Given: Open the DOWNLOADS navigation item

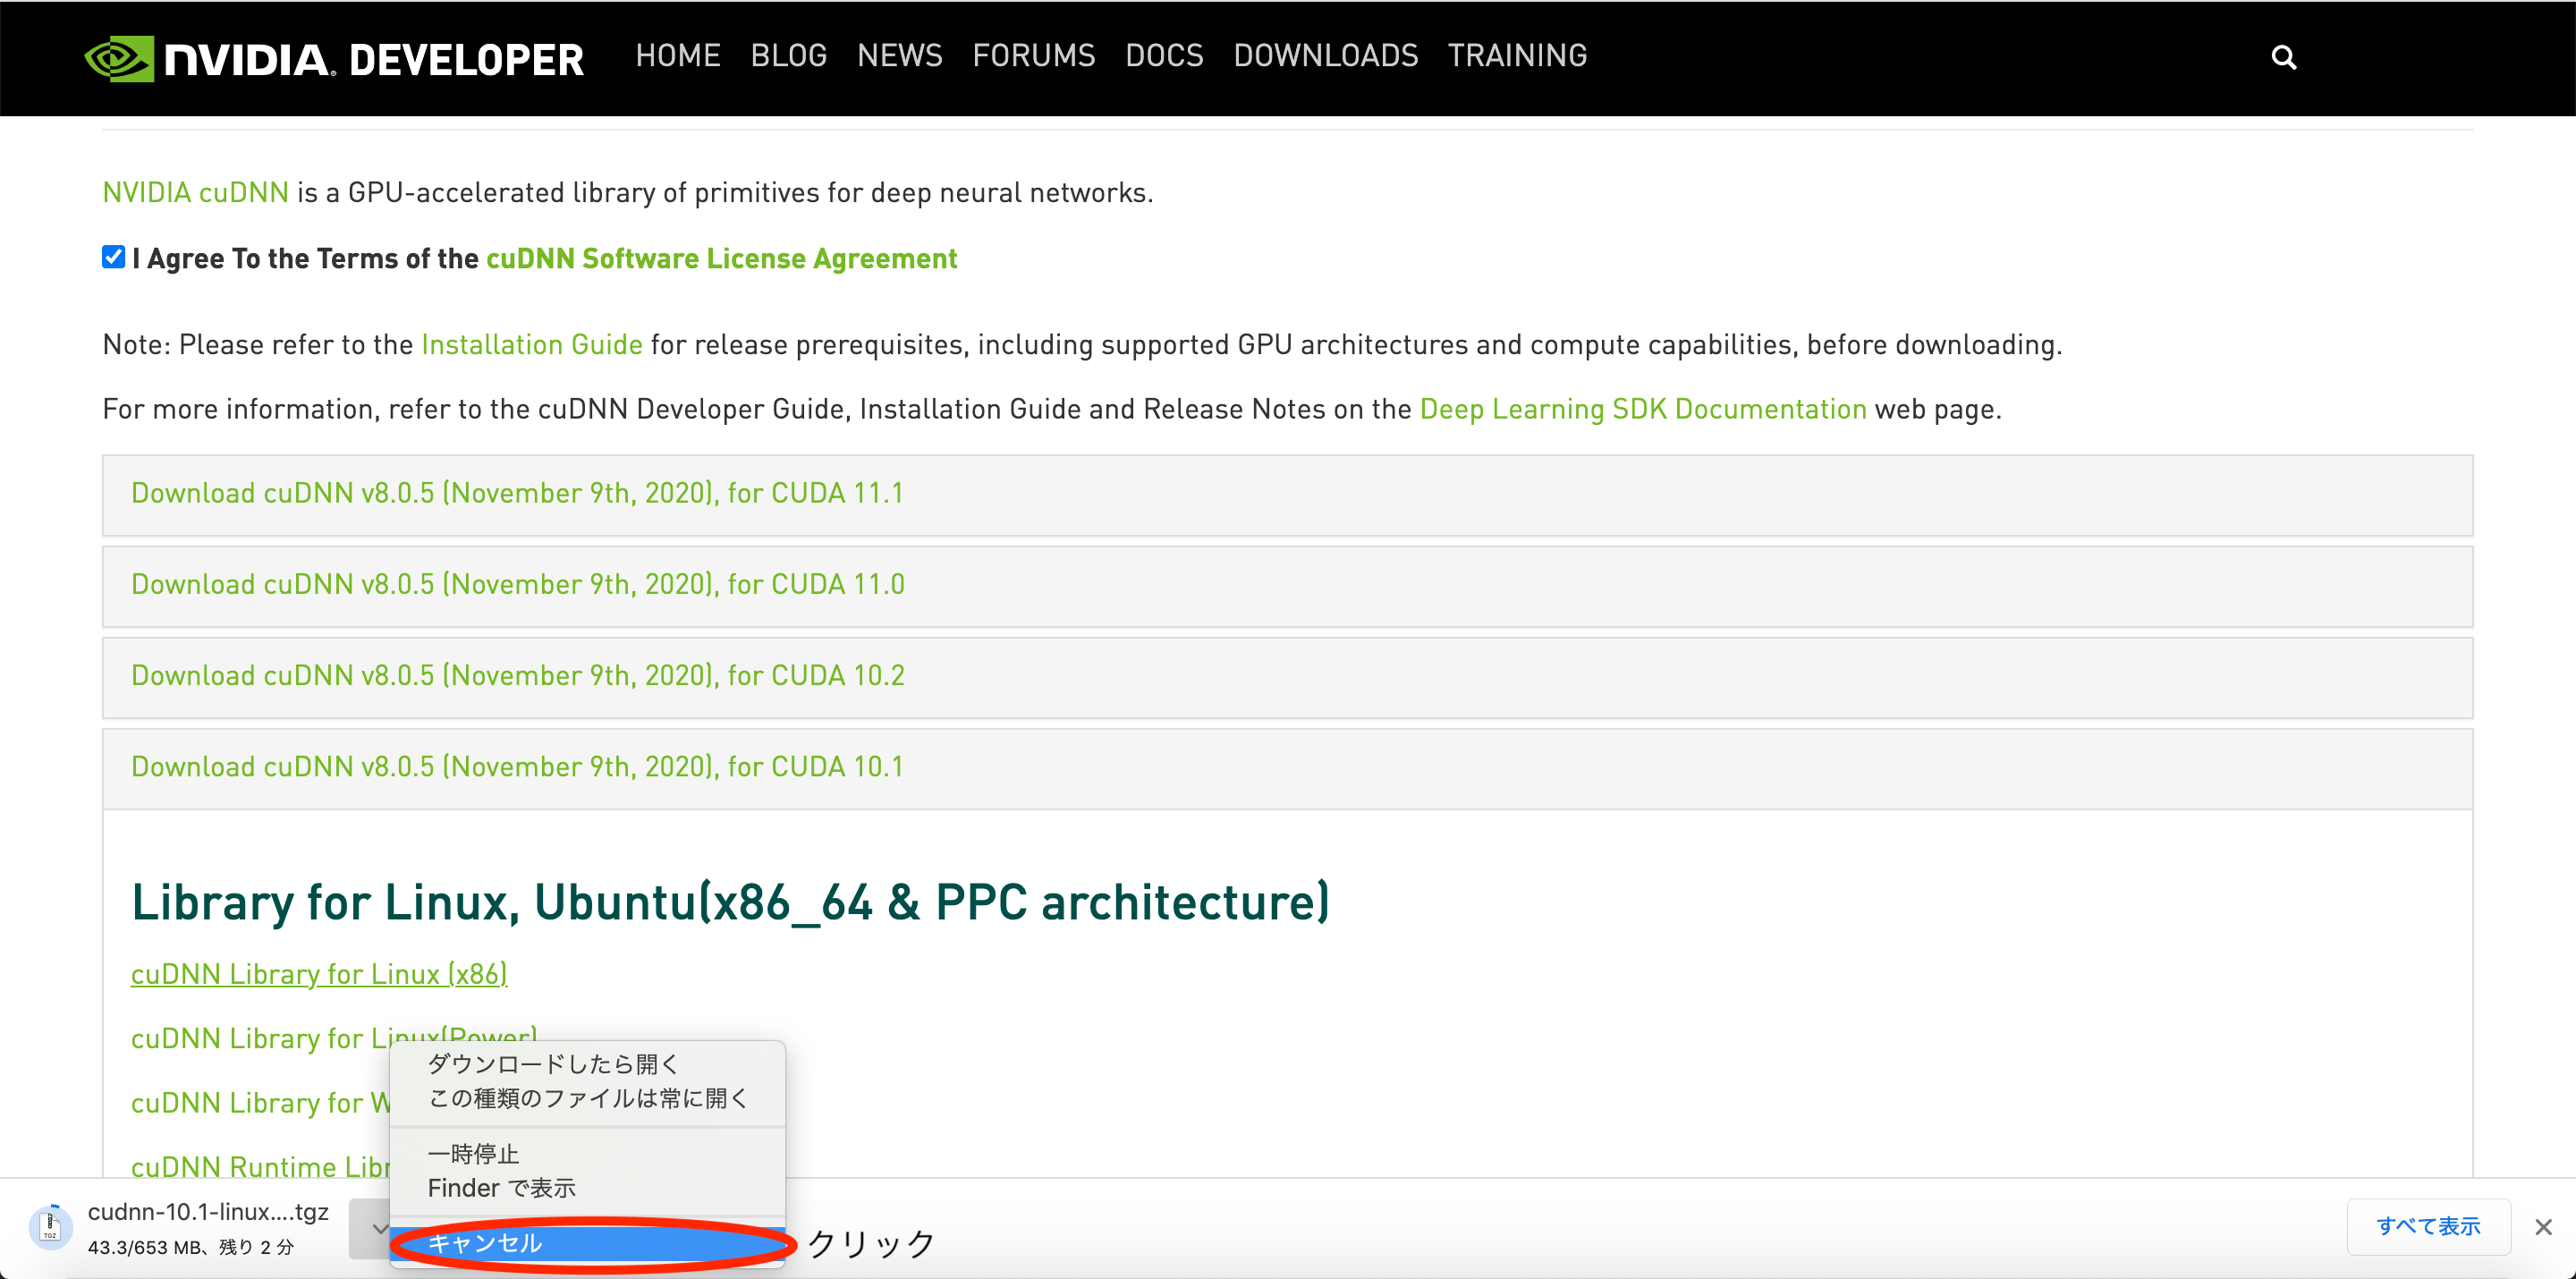Looking at the screenshot, I should tap(1326, 55).
